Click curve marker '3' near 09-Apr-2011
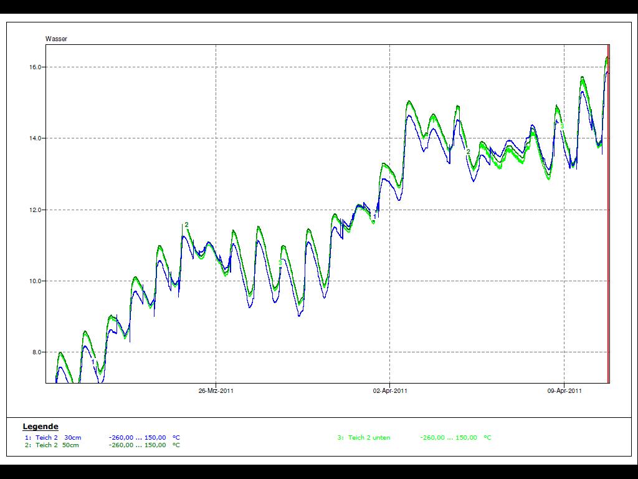The image size is (638, 479). 562,126
